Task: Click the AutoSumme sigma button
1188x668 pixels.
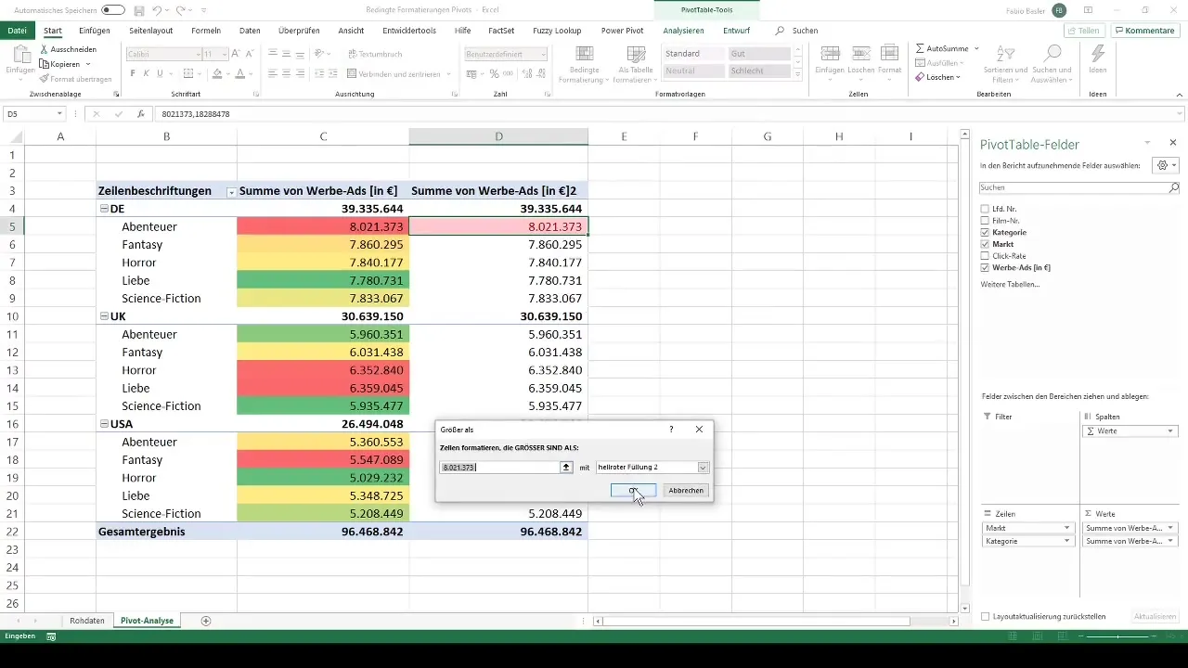Action: (x=943, y=47)
